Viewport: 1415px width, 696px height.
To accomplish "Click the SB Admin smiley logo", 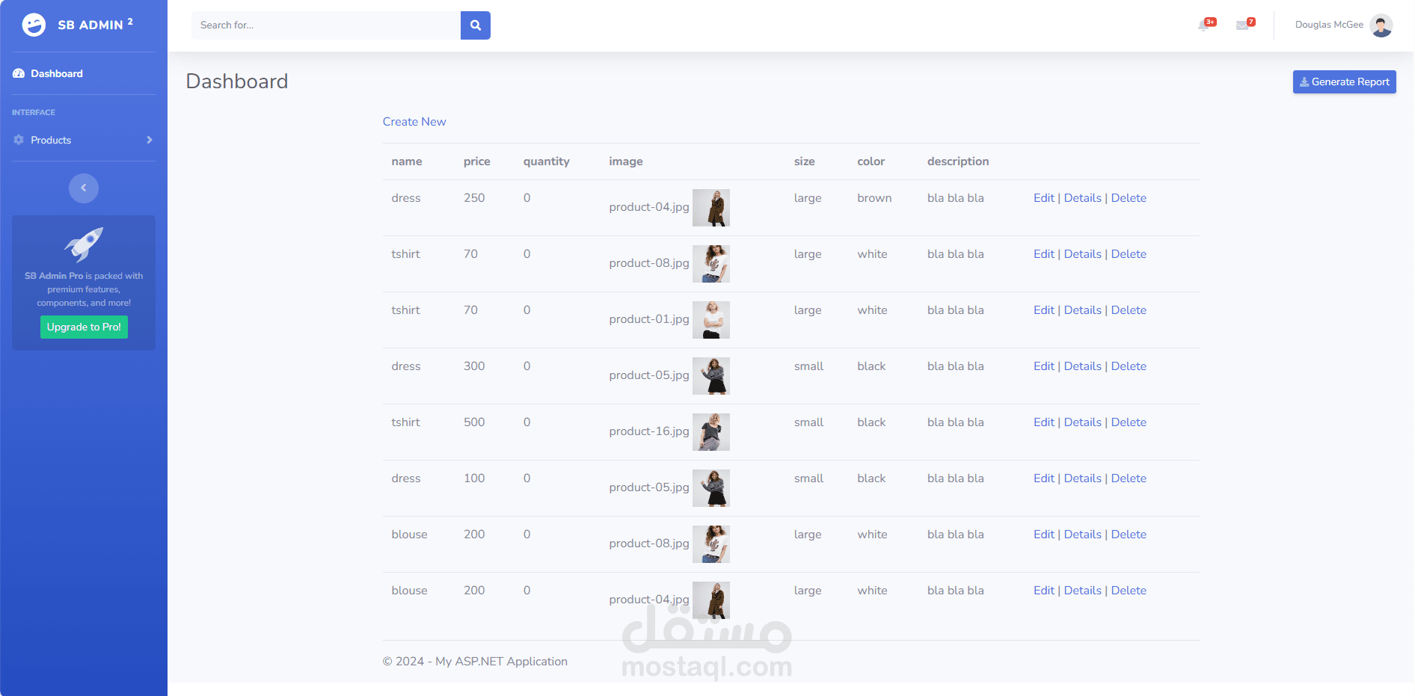I will pyautogui.click(x=33, y=24).
